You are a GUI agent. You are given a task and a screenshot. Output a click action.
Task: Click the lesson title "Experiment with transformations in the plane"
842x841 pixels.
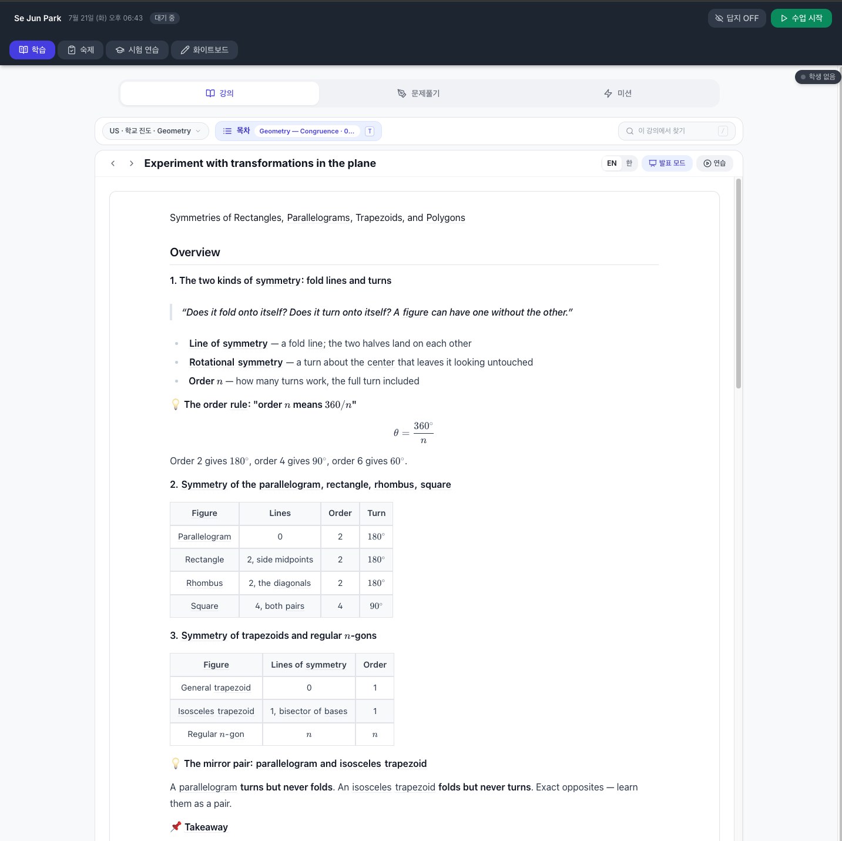(x=260, y=163)
